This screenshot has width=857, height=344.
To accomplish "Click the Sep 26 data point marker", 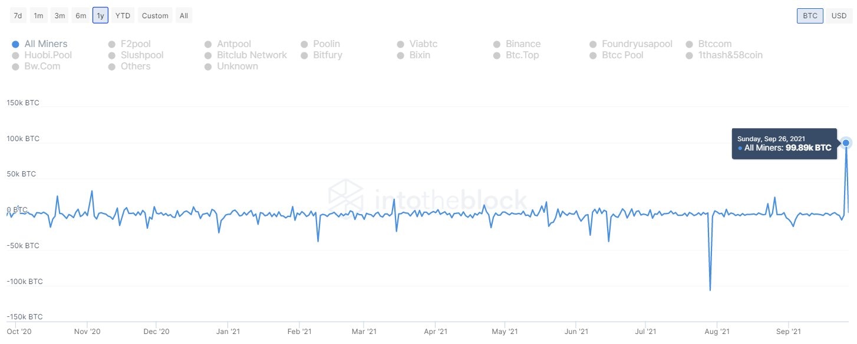I will [846, 142].
